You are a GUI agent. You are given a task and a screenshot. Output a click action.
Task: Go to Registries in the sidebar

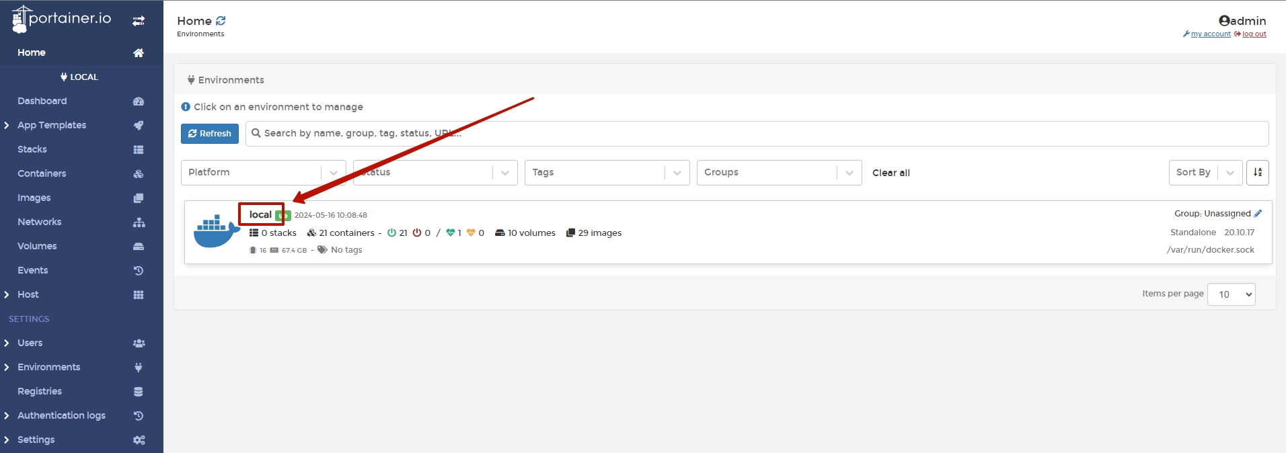point(40,391)
